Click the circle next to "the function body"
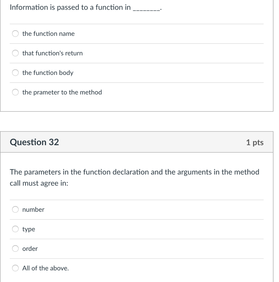The width and height of the screenshot is (279, 282). [15, 73]
